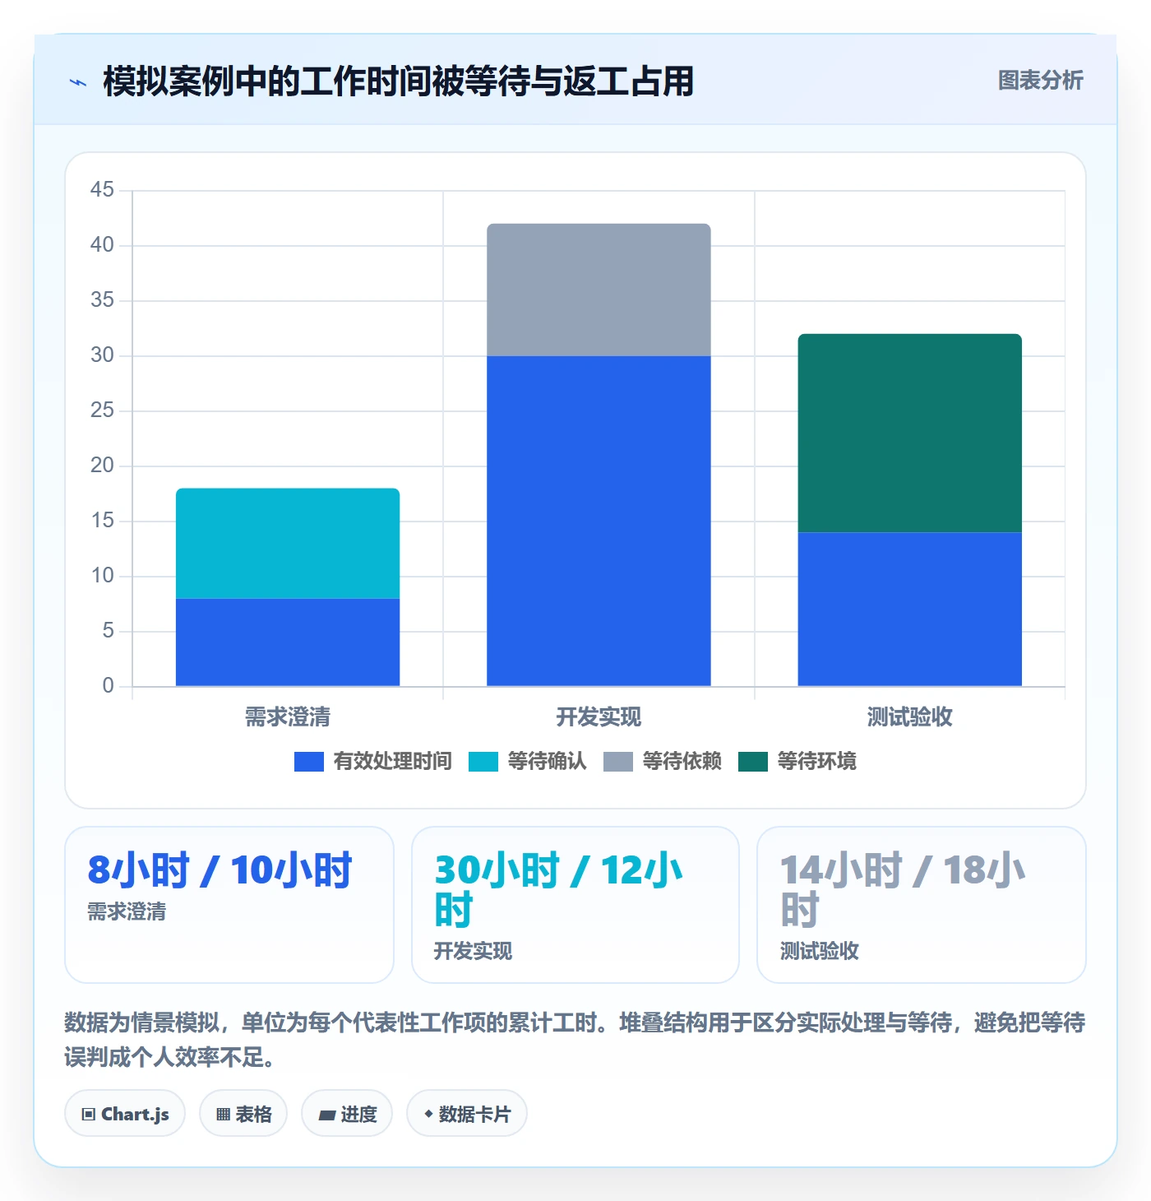Click the 等待环境 green legend swatch
The image size is (1151, 1201).
(x=753, y=762)
